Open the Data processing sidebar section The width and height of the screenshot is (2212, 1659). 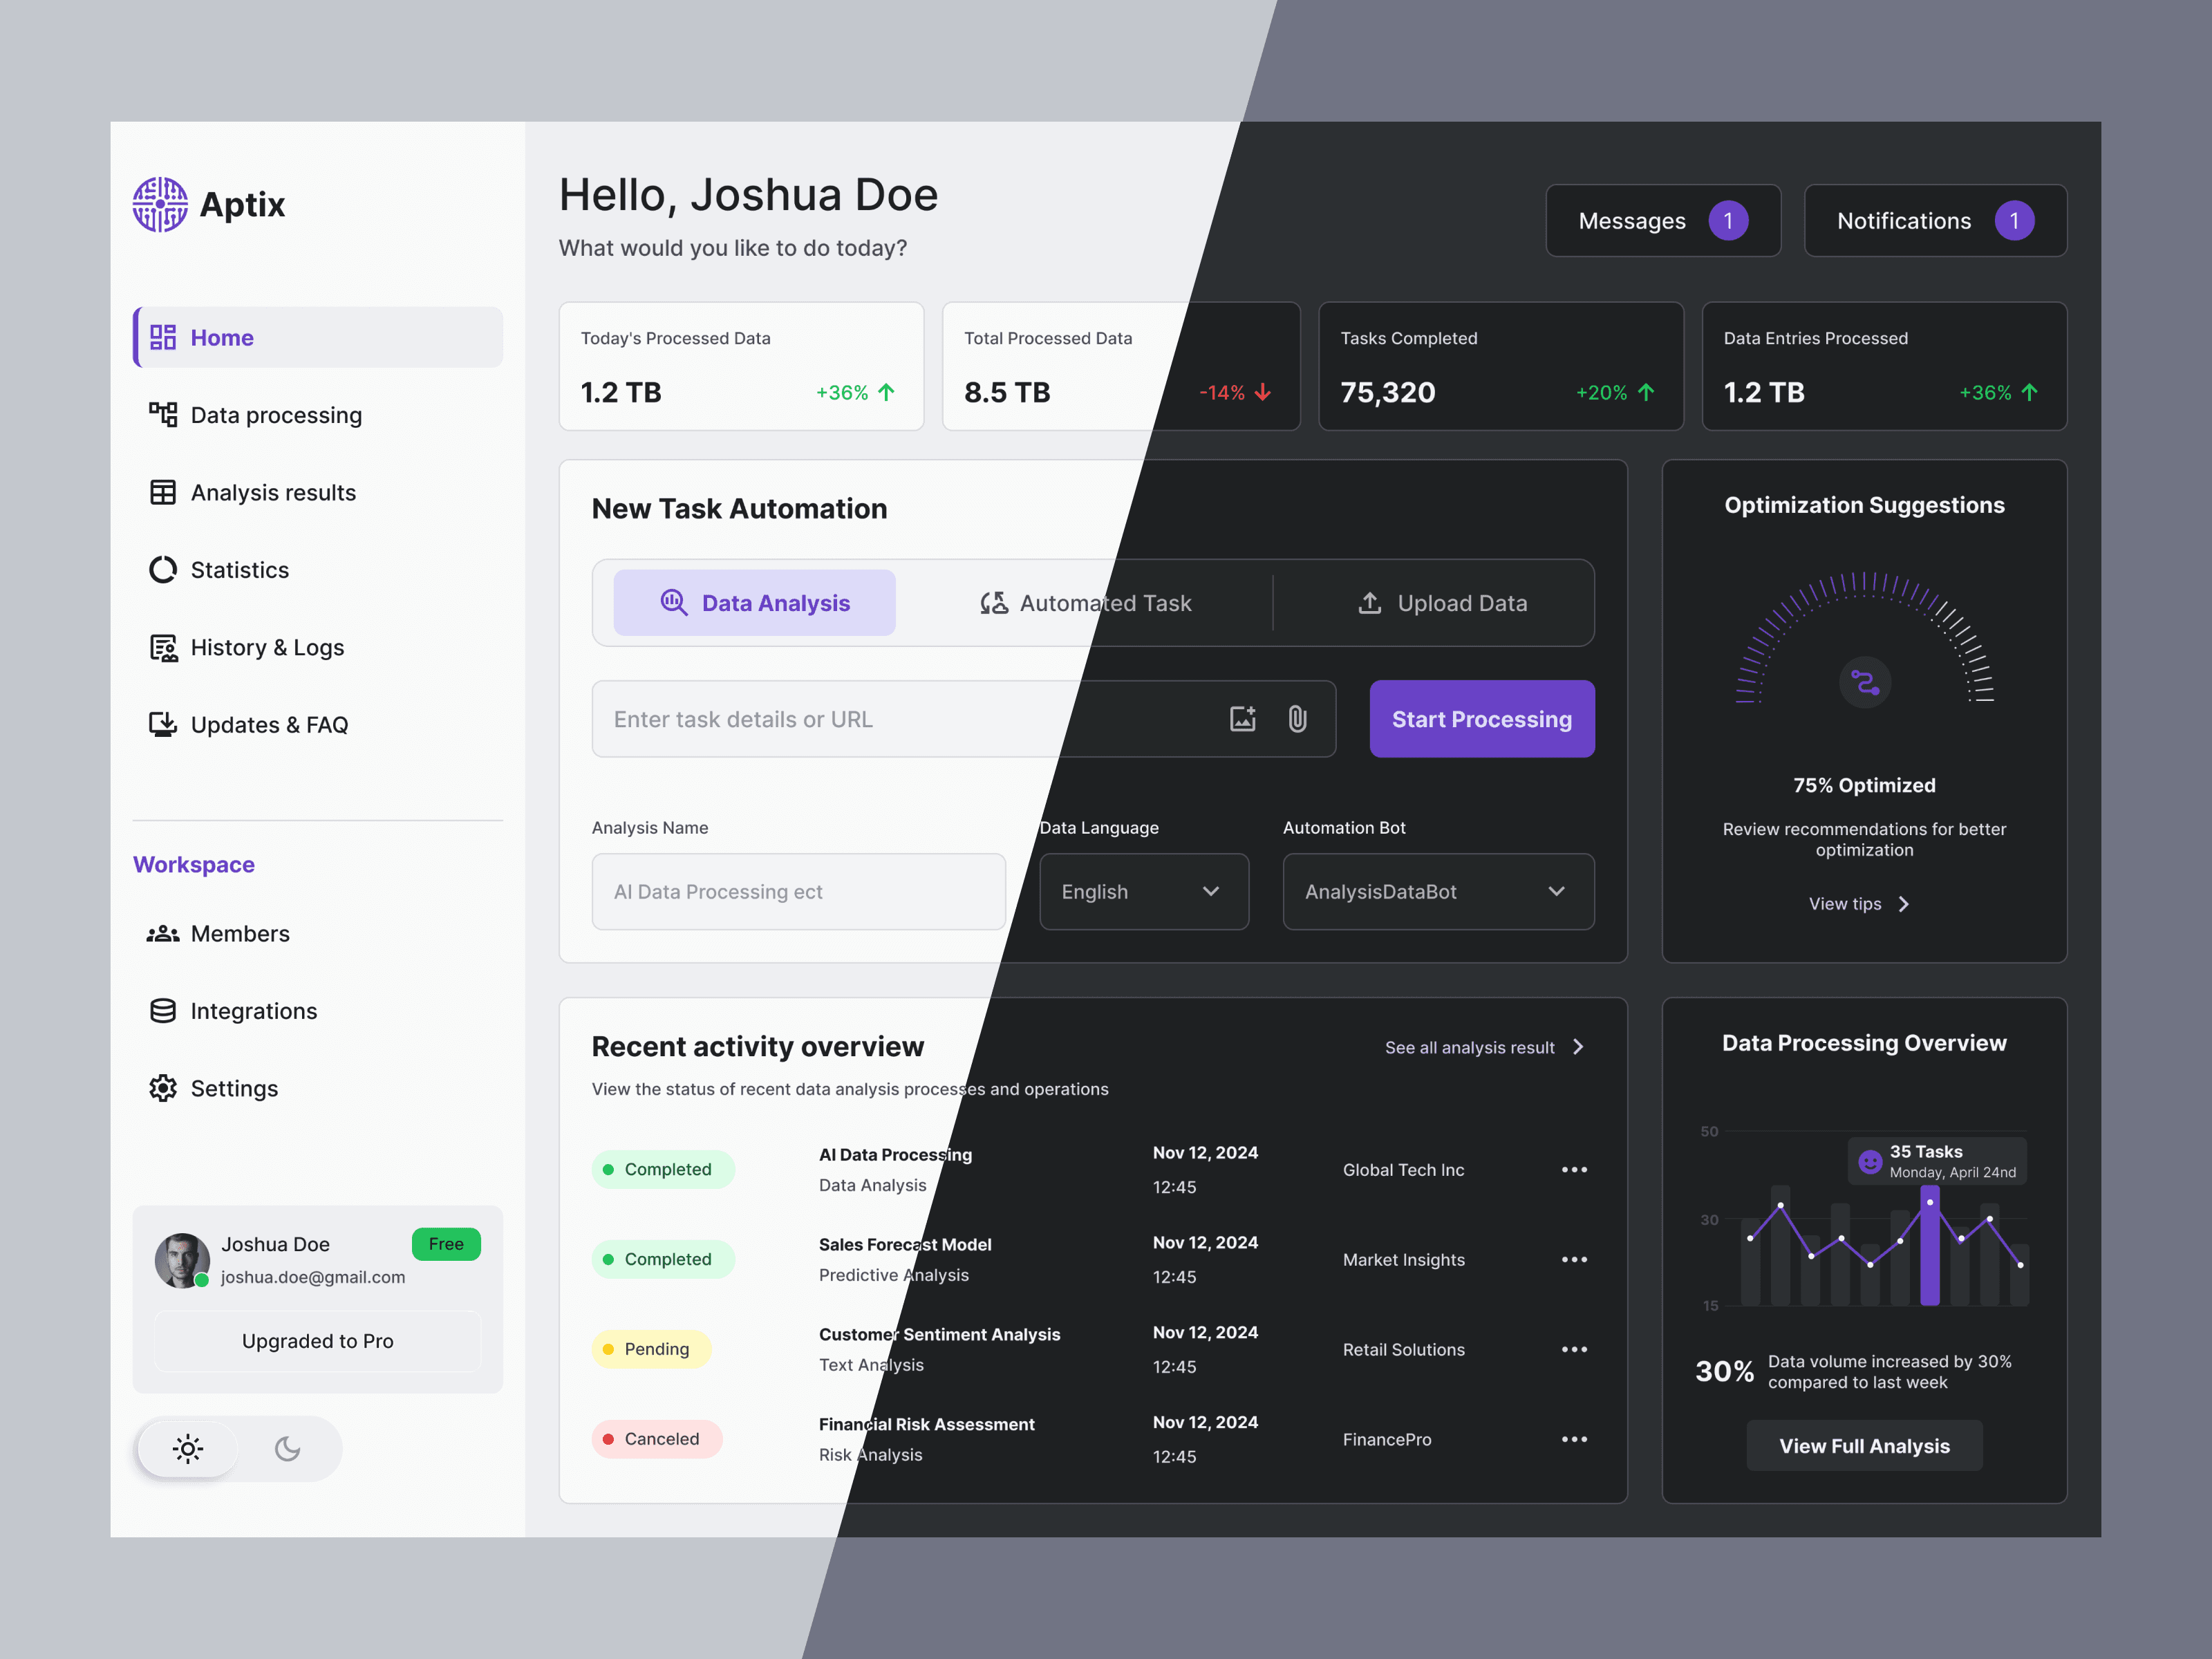[x=276, y=415]
